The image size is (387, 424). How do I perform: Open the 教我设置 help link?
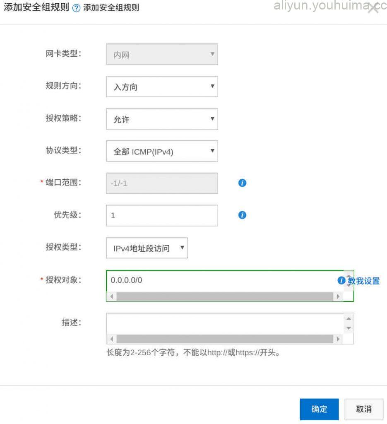tap(363, 281)
